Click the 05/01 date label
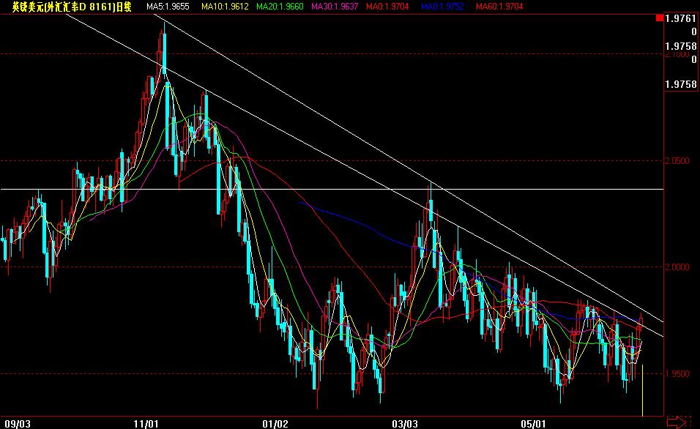 [534, 424]
